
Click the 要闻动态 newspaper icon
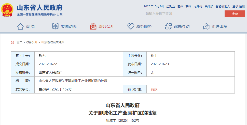click(55, 26)
